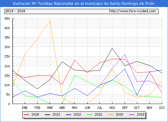168x122 pixels.
Task: Select the 2019 legend label
Action: 141,114
